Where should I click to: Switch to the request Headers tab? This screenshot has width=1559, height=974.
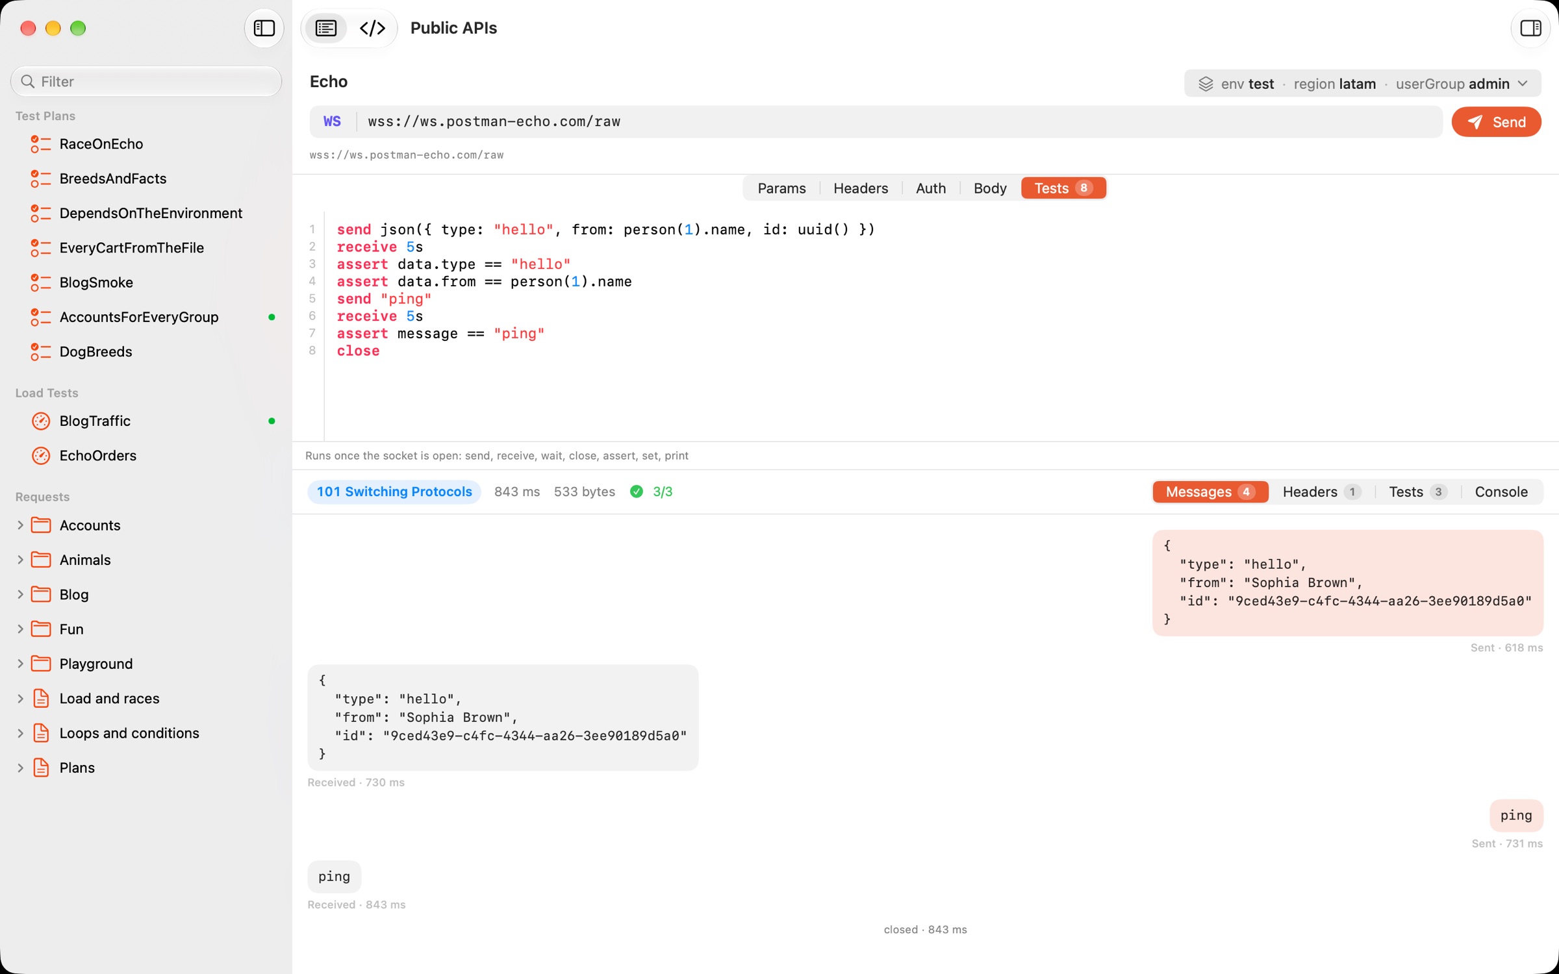tap(861, 188)
